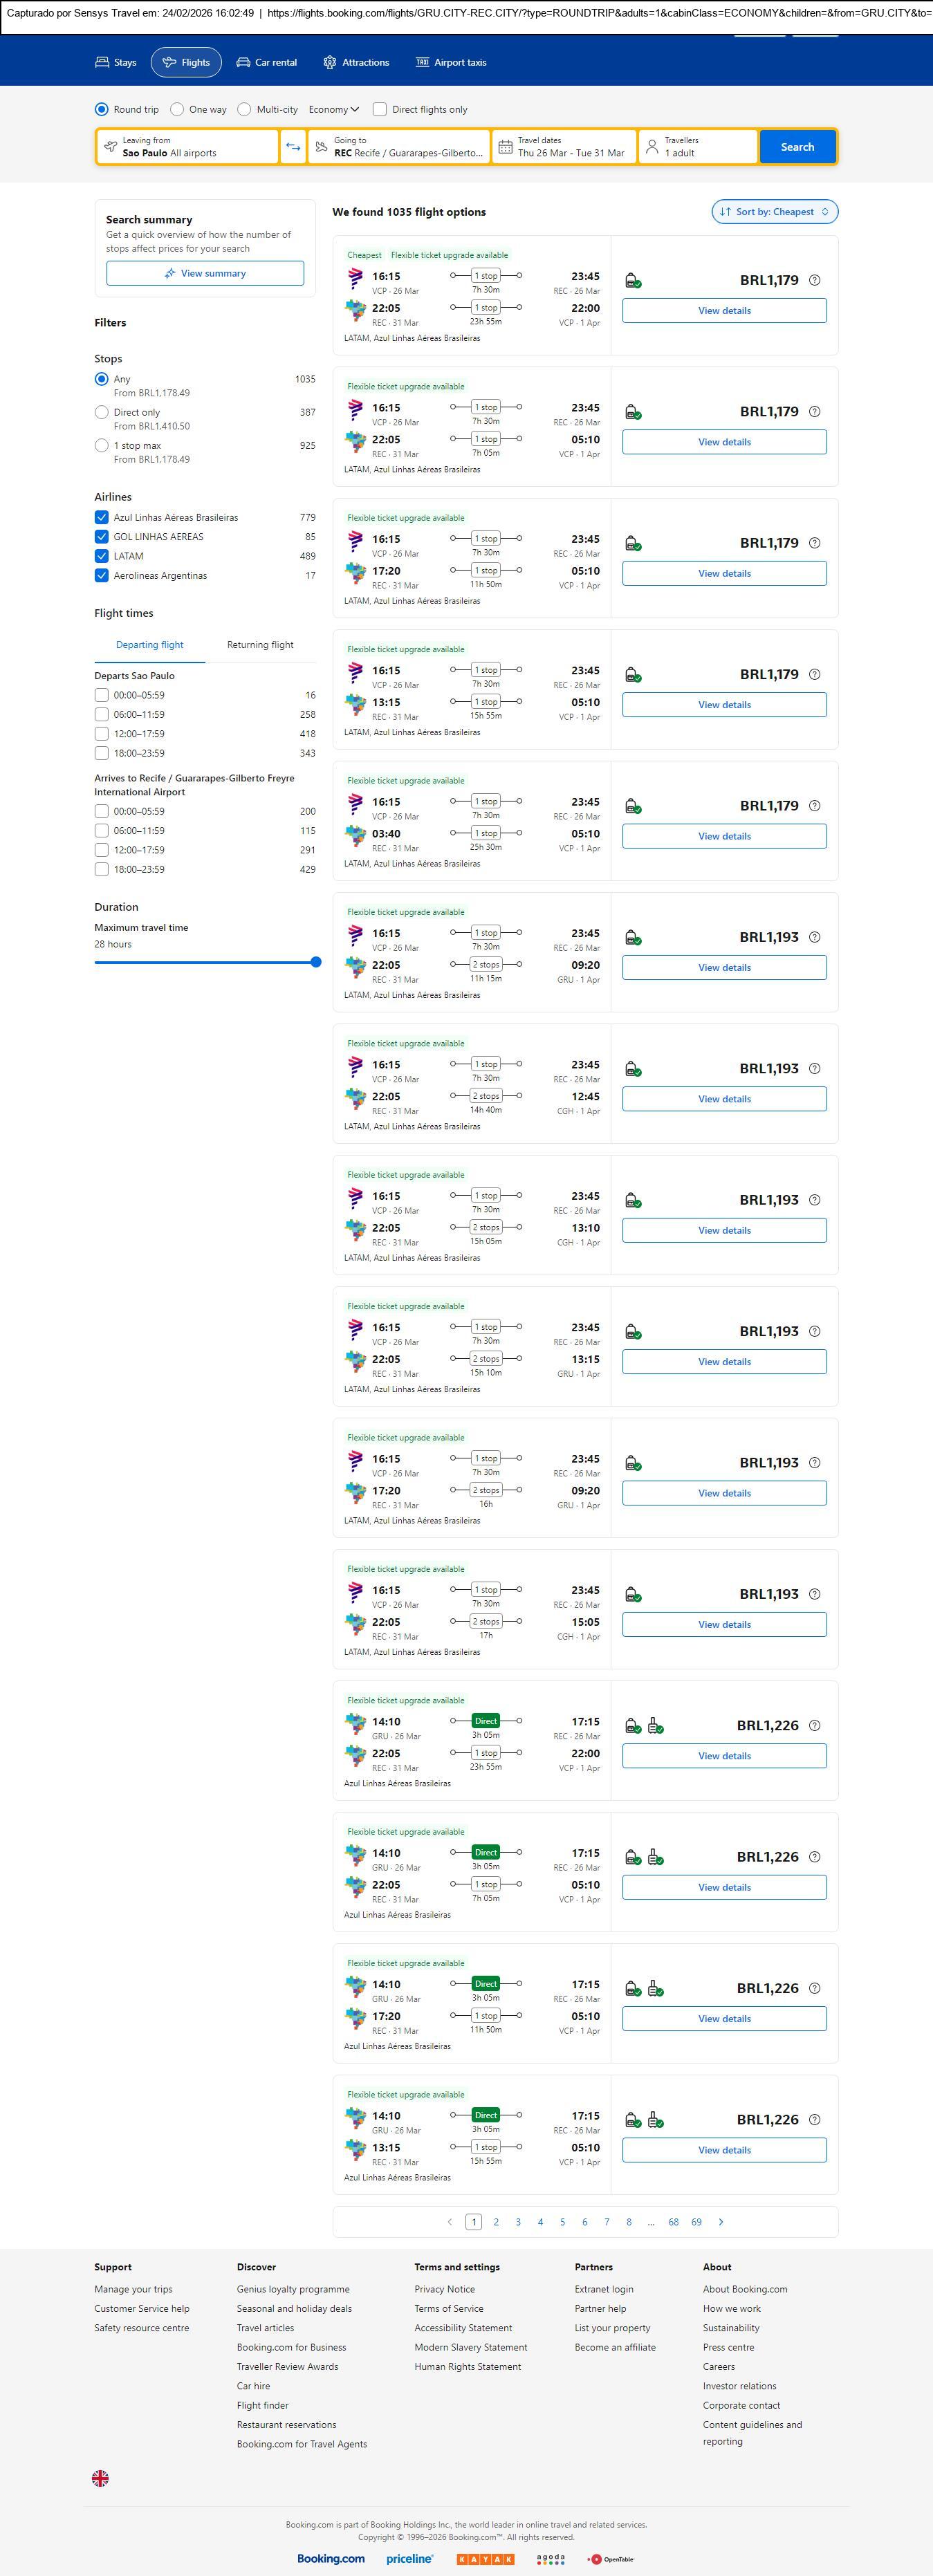Enable Direct flights only checkbox

point(380,110)
